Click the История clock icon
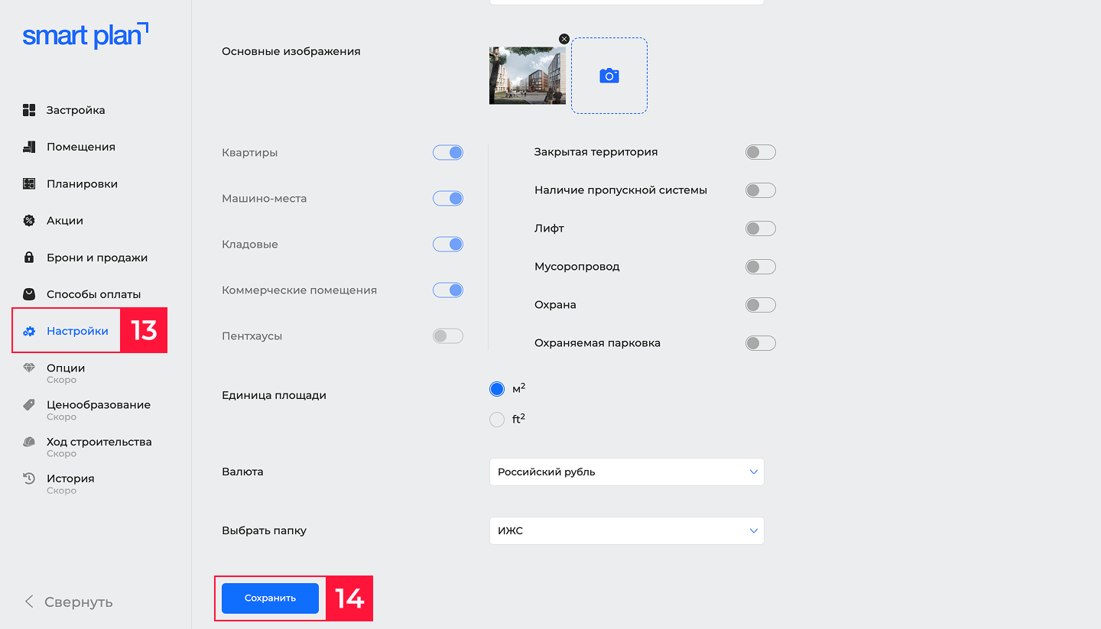1101x629 pixels. (29, 478)
